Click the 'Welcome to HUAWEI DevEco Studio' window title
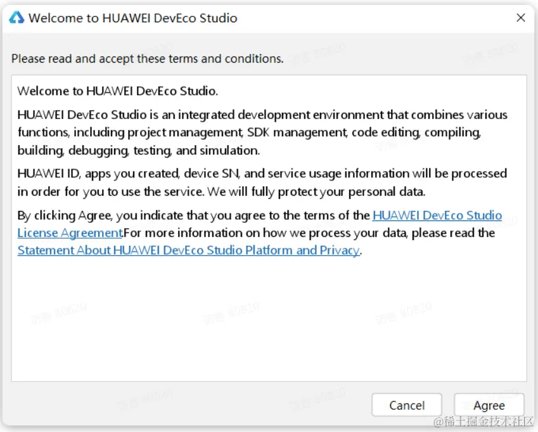The height and width of the screenshot is (432, 538). 133,18
